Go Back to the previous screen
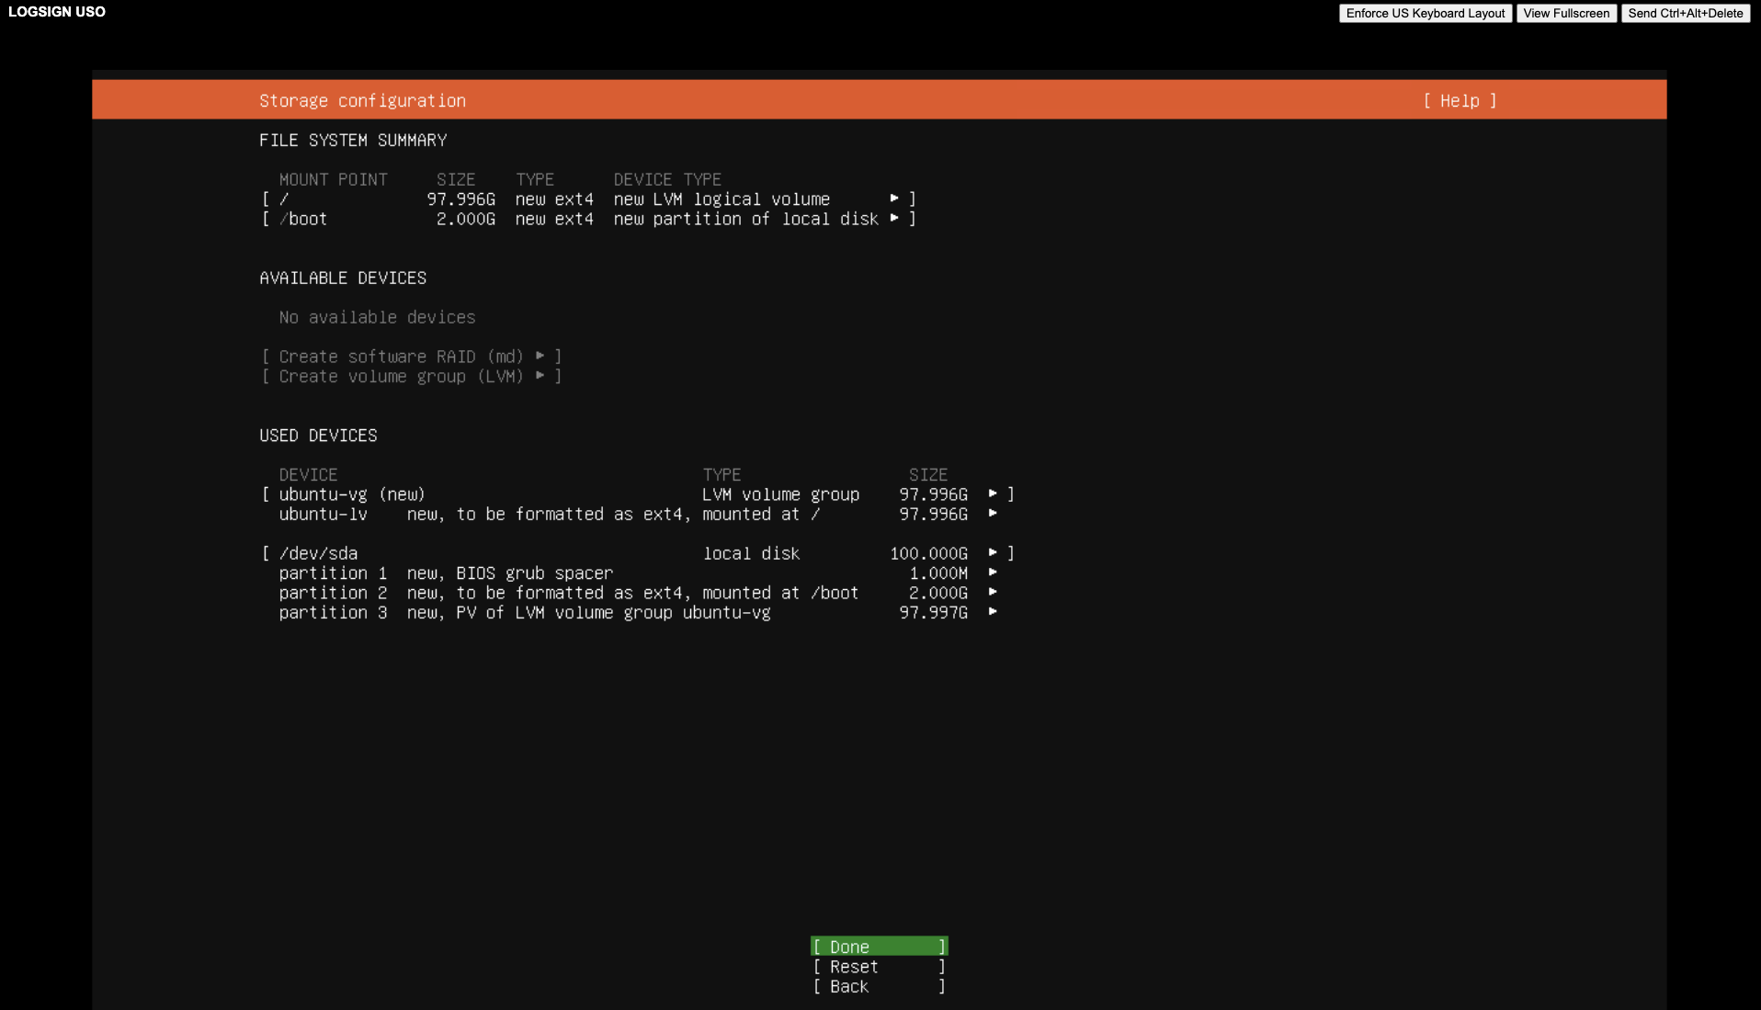The height and width of the screenshot is (1010, 1761). click(880, 986)
